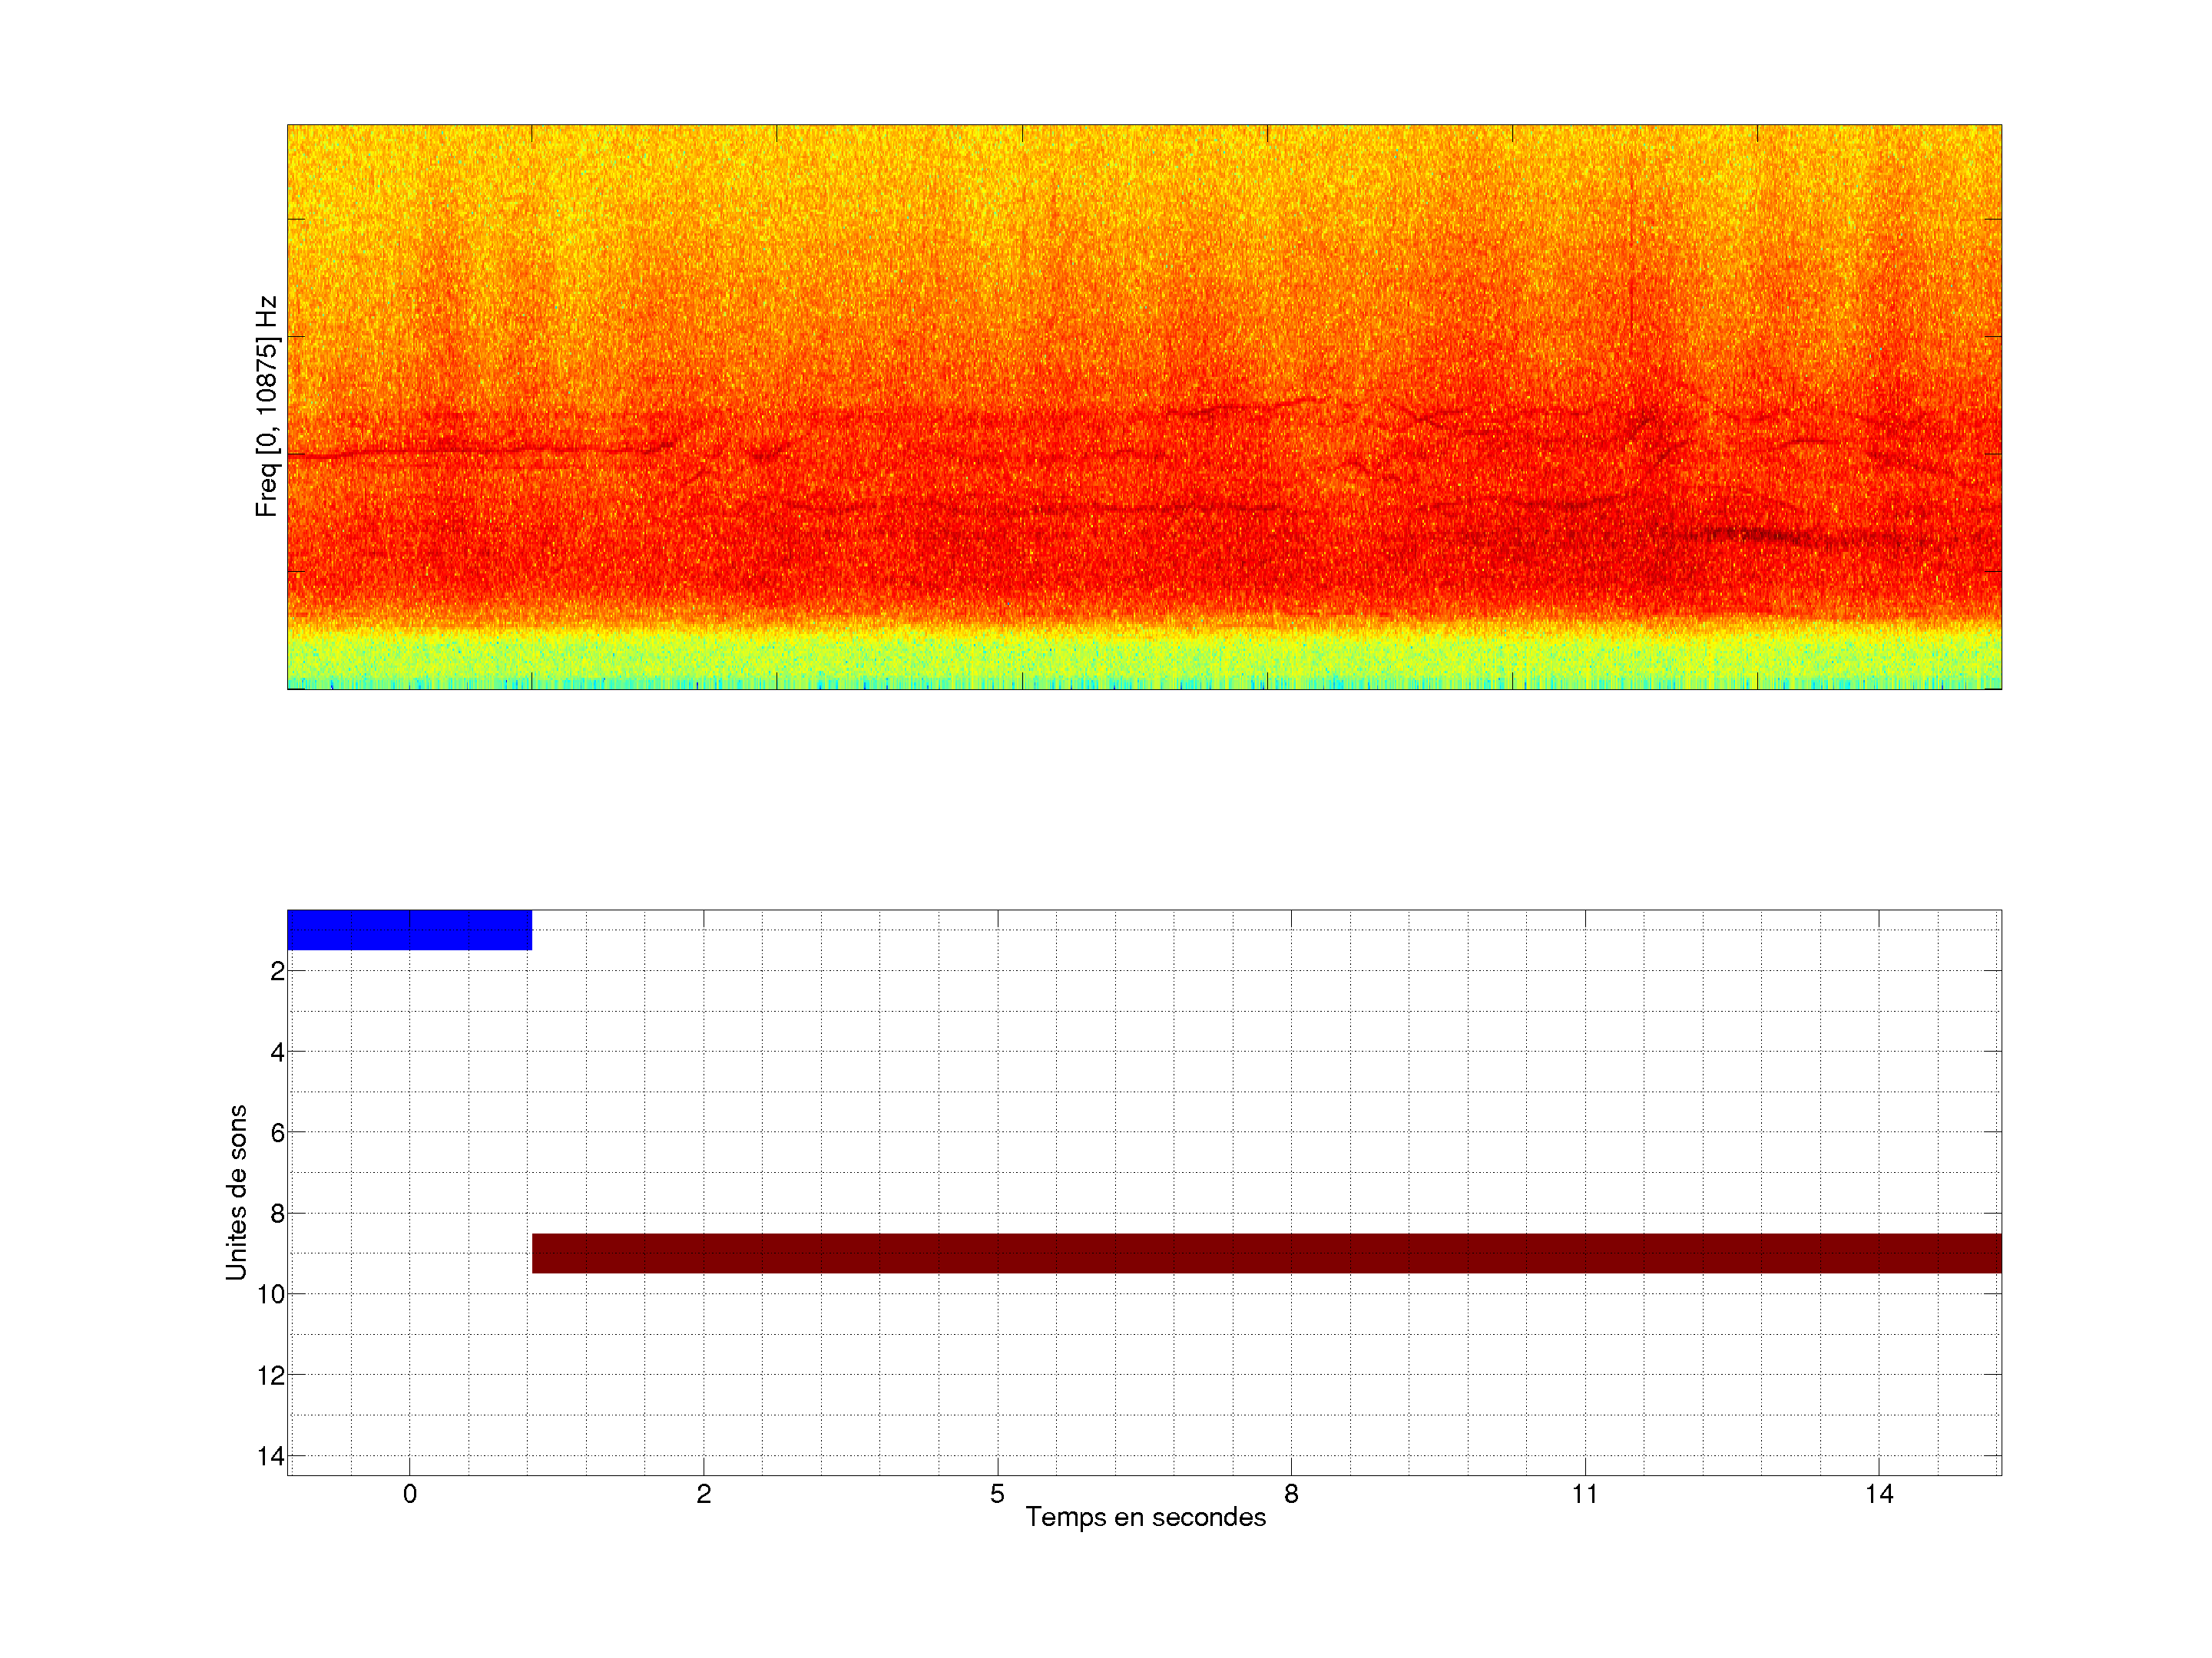This screenshot has height=1658, width=2212.
Task: Click the y-axis tick label '10'
Action: (x=271, y=1294)
